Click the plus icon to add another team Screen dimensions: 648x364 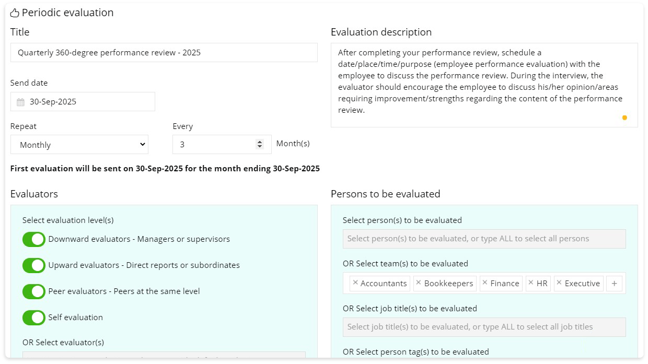[614, 283]
